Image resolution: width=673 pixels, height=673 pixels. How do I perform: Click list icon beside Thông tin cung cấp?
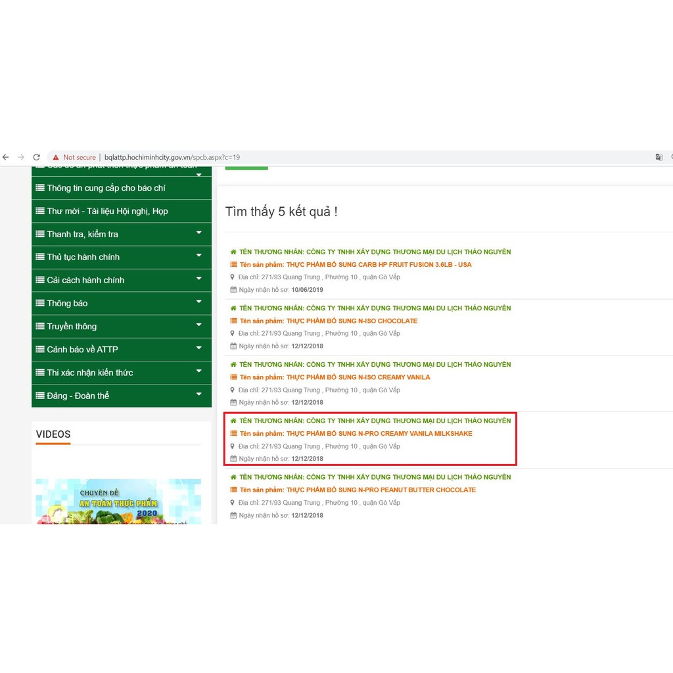click(x=40, y=187)
